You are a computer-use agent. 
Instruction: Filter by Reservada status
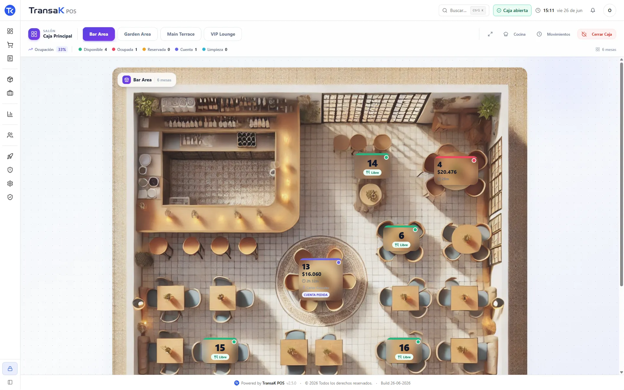tap(156, 50)
